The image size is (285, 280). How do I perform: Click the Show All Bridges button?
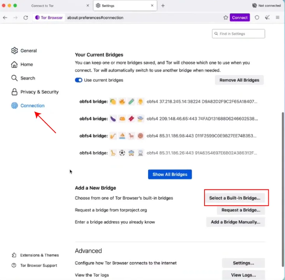(170, 174)
